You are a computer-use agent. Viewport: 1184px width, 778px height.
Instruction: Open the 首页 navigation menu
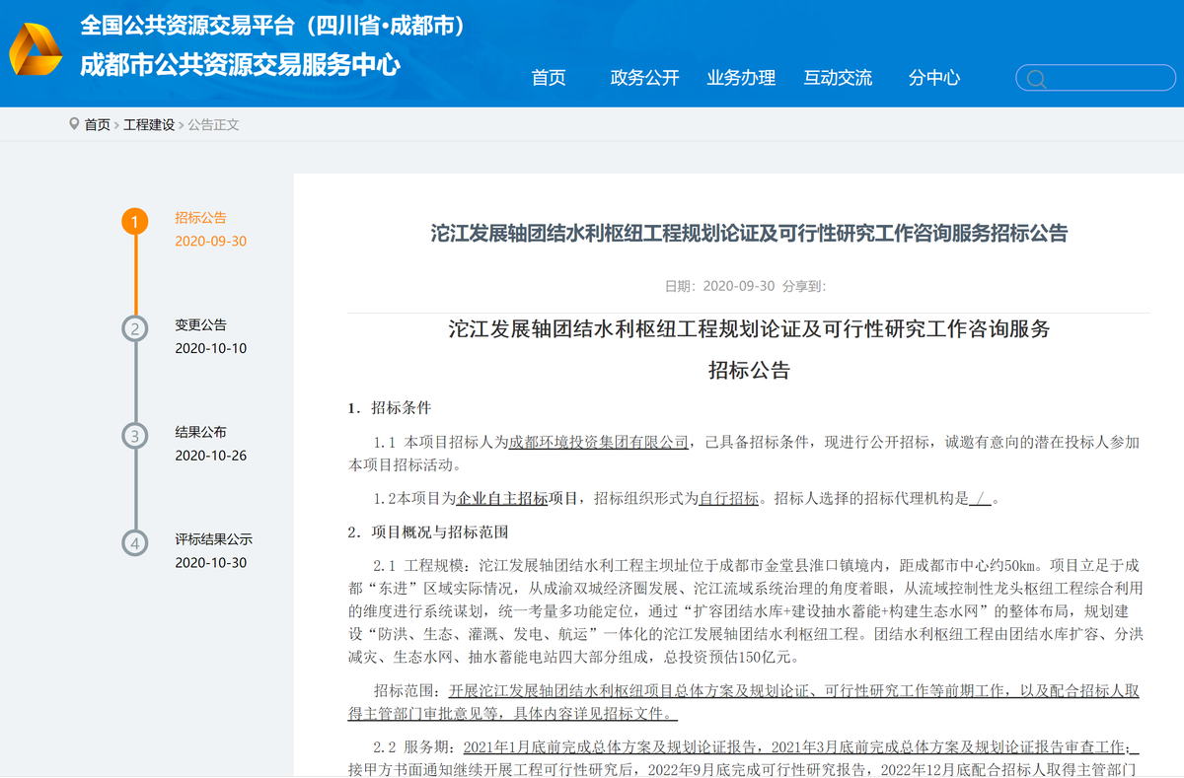point(549,78)
